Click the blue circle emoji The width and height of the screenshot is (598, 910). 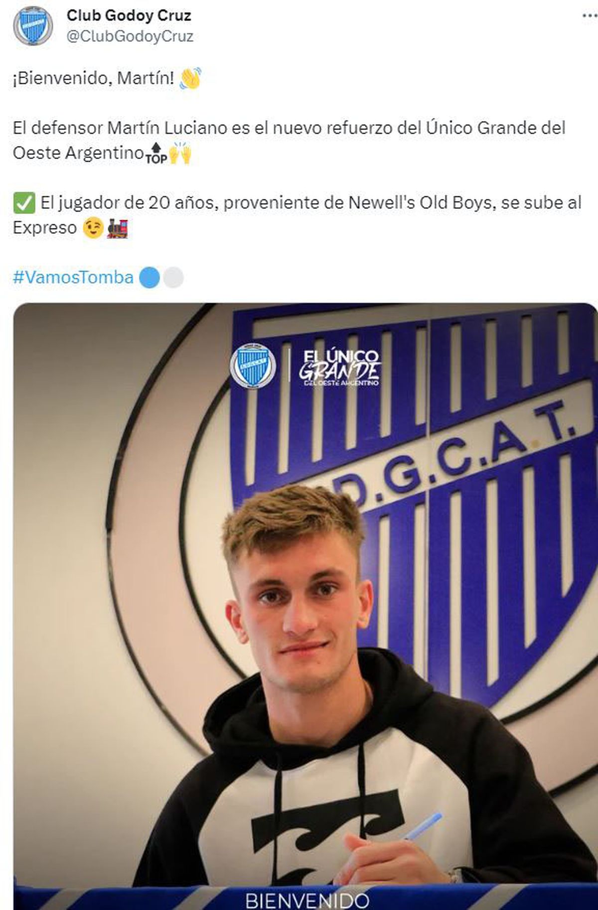coord(149,278)
